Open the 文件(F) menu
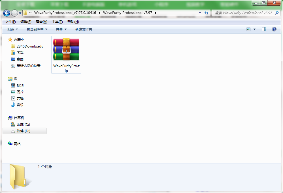The width and height of the screenshot is (283, 193). click(x=10, y=22)
